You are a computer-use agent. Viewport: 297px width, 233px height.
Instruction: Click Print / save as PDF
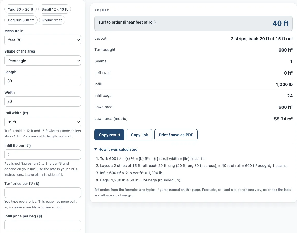[x=176, y=135]
